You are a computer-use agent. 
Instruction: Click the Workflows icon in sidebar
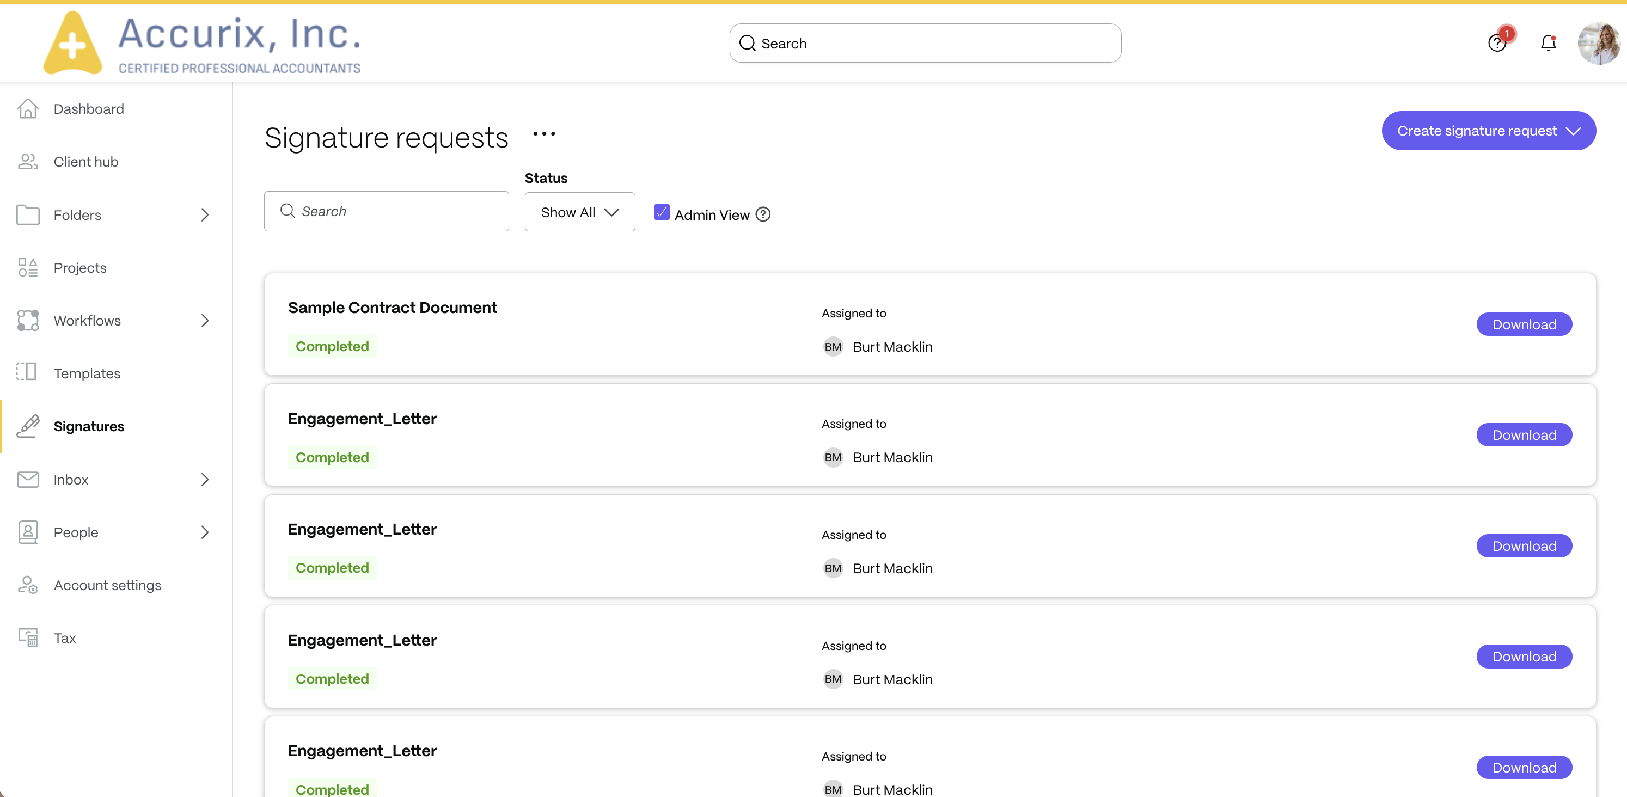tap(28, 321)
